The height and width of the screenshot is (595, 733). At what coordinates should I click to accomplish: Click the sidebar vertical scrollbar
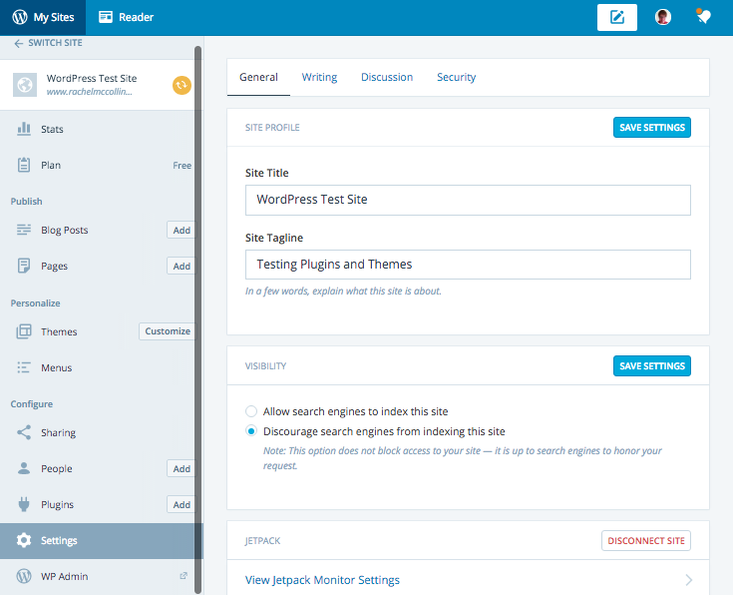point(198,319)
